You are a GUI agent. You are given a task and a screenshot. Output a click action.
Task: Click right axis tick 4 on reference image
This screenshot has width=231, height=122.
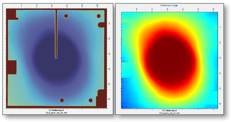point(221,73)
